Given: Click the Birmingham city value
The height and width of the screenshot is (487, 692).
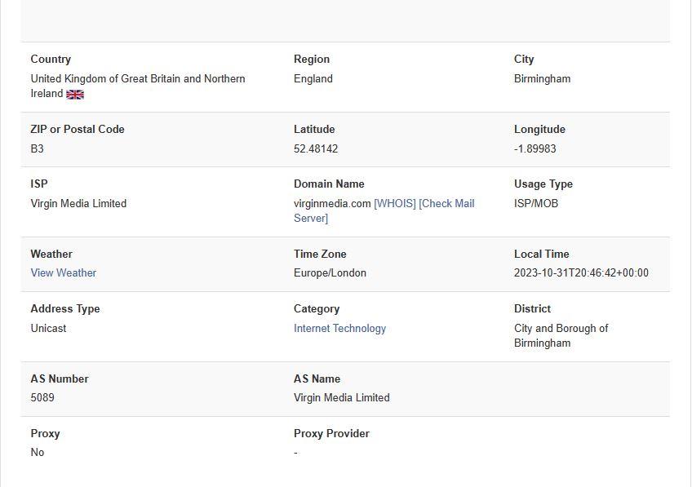Looking at the screenshot, I should point(542,78).
